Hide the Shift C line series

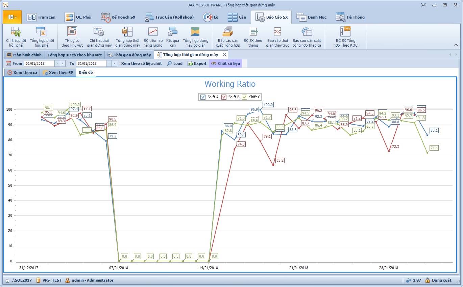(245, 97)
